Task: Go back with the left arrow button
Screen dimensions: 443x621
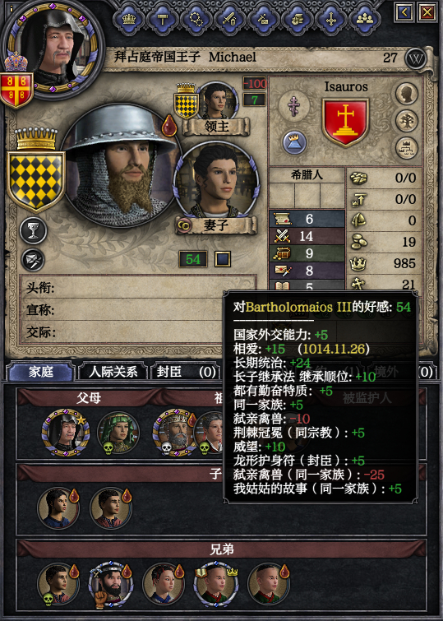Action: [x=404, y=13]
